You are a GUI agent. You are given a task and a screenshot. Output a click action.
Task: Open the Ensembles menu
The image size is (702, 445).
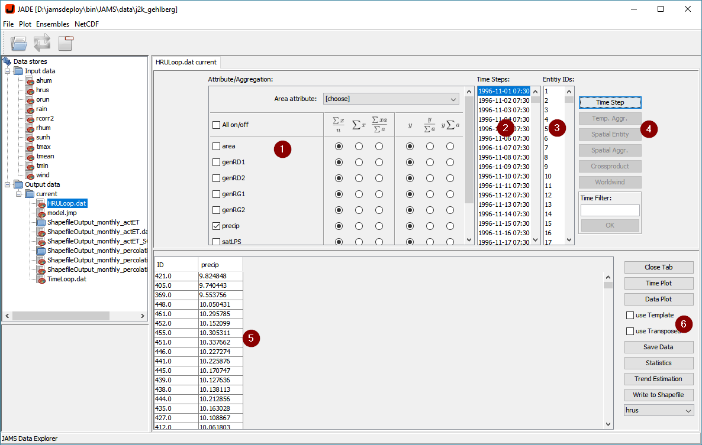[53, 24]
